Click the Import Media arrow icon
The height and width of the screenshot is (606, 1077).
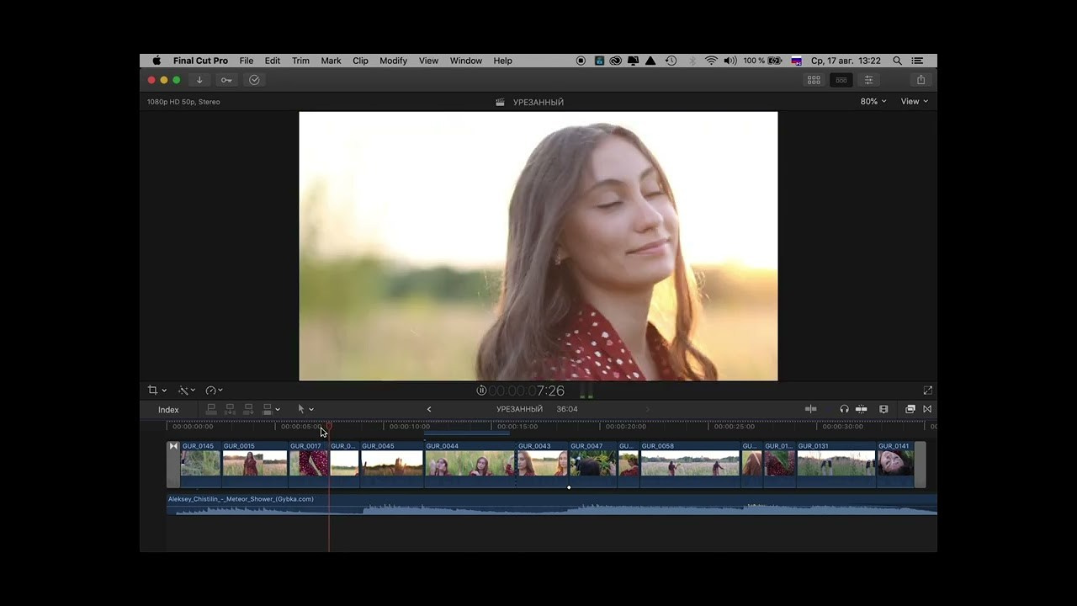point(199,80)
